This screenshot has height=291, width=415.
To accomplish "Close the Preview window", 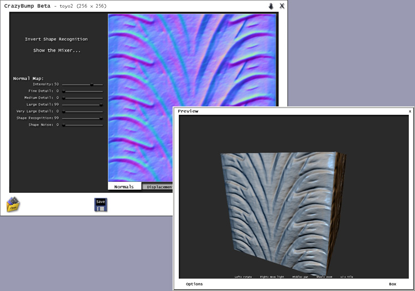I will (x=409, y=111).
